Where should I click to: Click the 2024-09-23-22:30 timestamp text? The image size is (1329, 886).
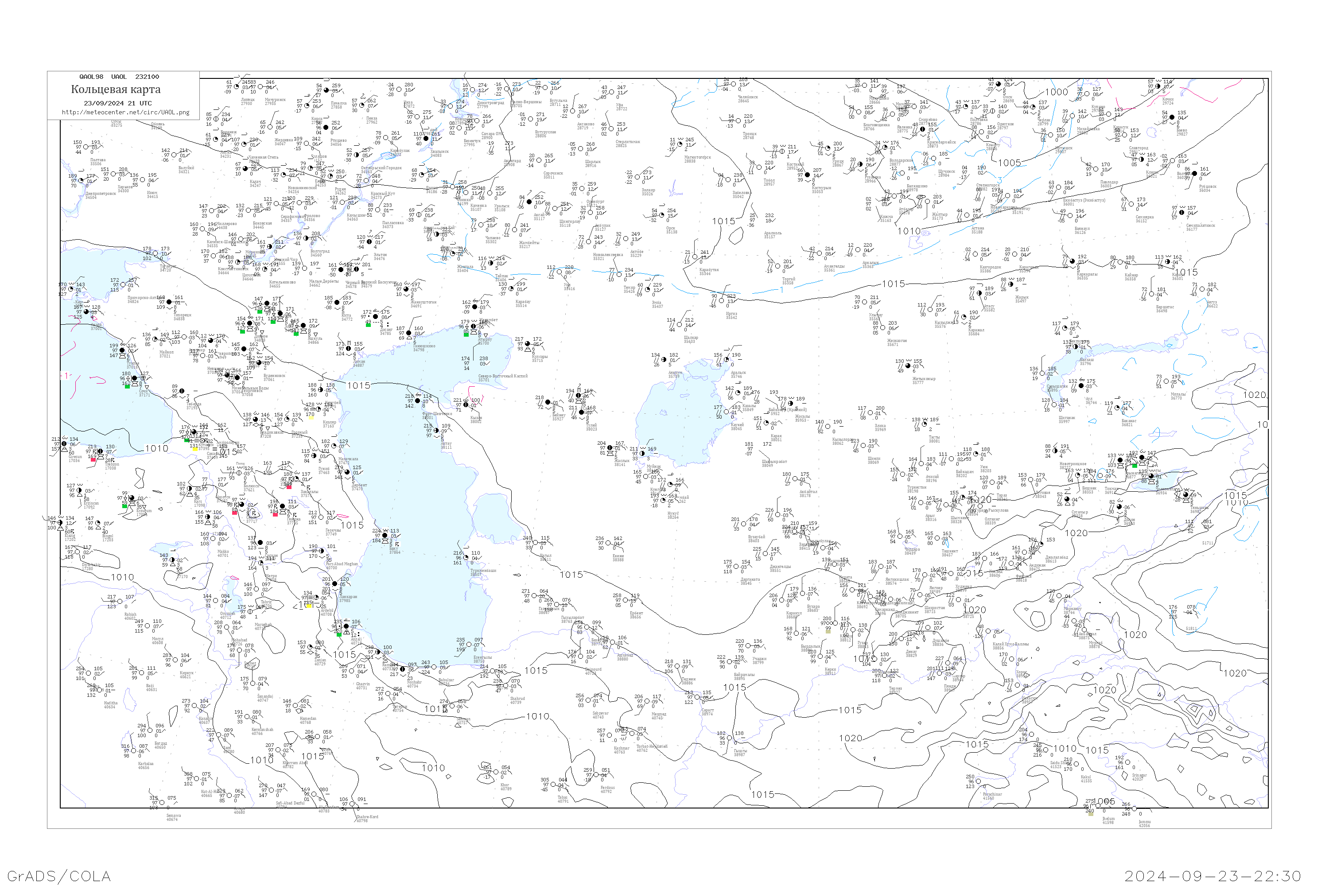click(x=1212, y=876)
